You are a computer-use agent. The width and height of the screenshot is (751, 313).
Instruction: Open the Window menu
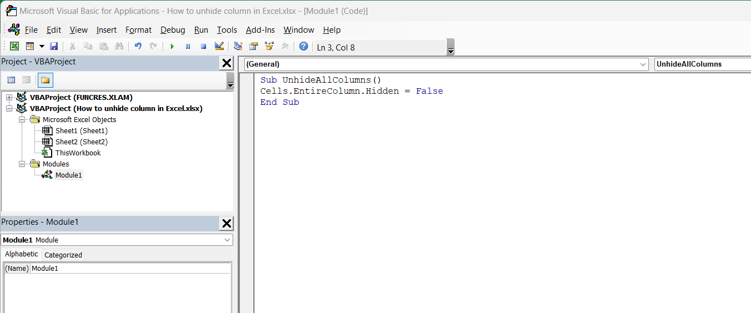(x=299, y=30)
